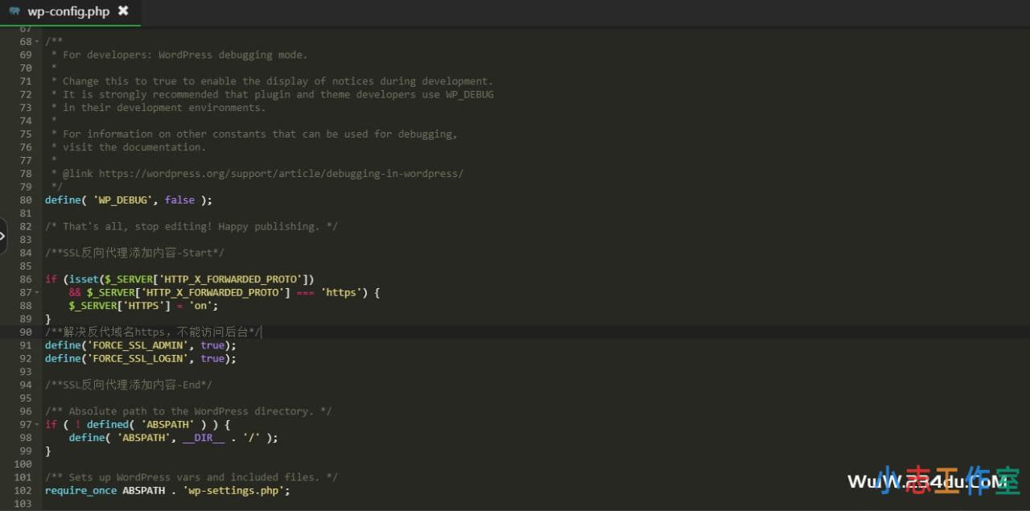Screen dimensions: 1030x511
Task: Collapse the ABSPATH if block at line 97
Action: 37,425
